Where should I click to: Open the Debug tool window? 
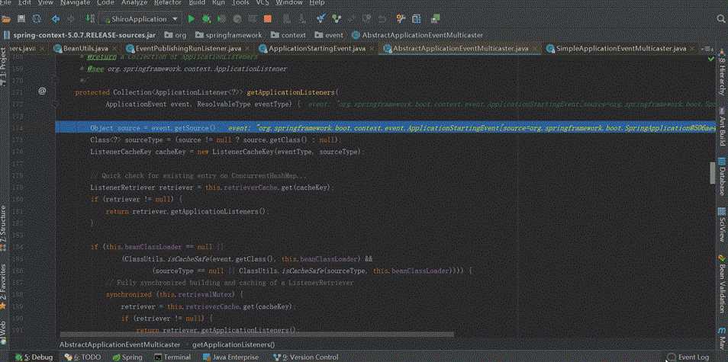pos(34,357)
